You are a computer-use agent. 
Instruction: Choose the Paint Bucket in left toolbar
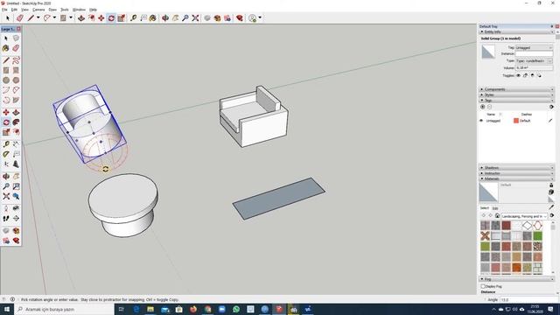6,48
